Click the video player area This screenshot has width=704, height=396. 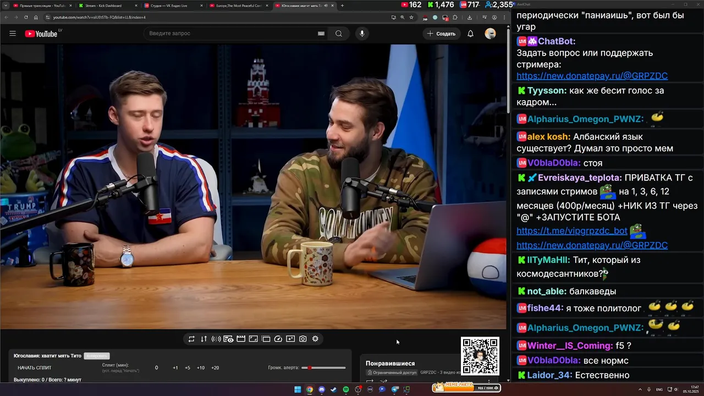coord(253,186)
